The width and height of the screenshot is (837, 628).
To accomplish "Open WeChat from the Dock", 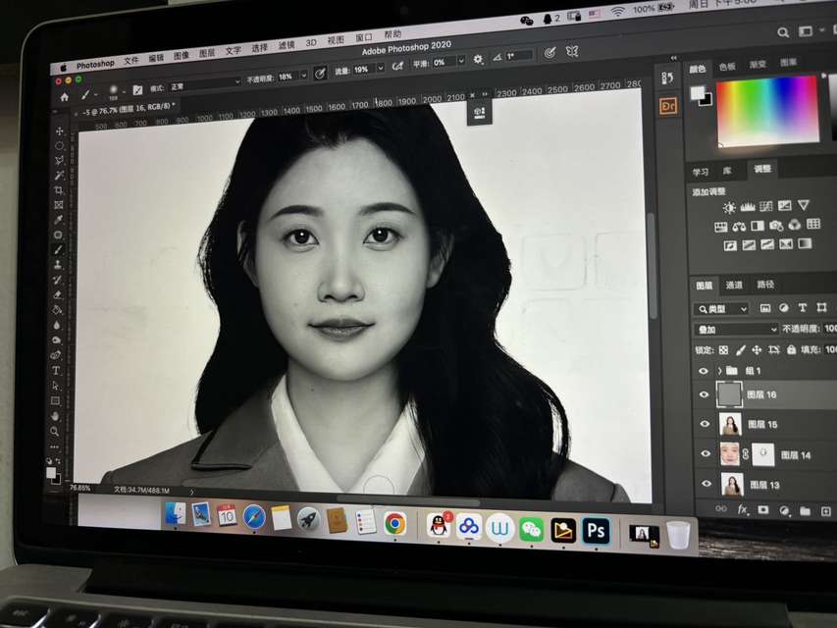I will [x=531, y=529].
